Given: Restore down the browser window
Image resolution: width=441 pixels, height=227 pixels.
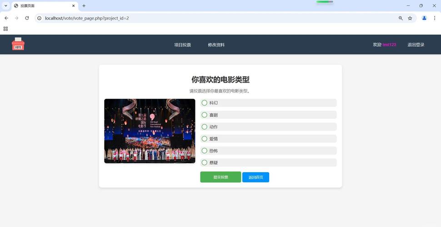Looking at the screenshot, I should pyautogui.click(x=421, y=5).
